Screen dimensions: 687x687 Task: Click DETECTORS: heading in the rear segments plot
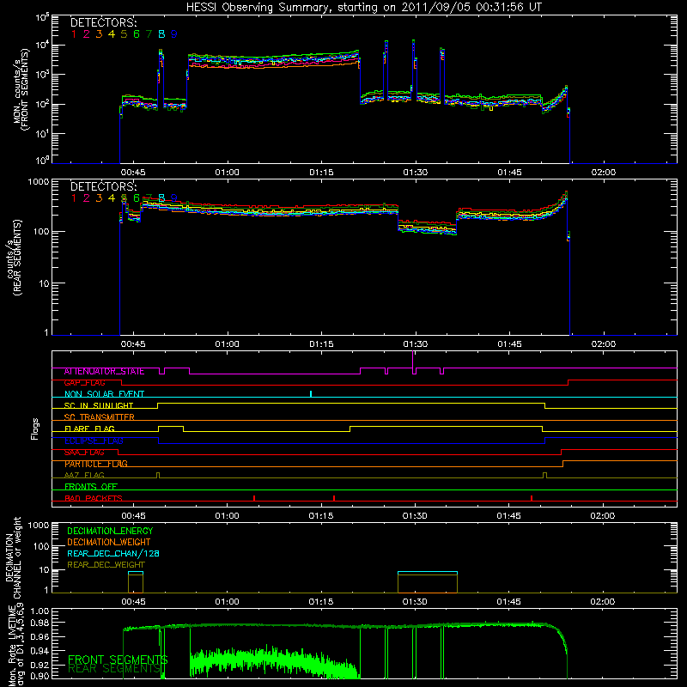pyautogui.click(x=103, y=186)
